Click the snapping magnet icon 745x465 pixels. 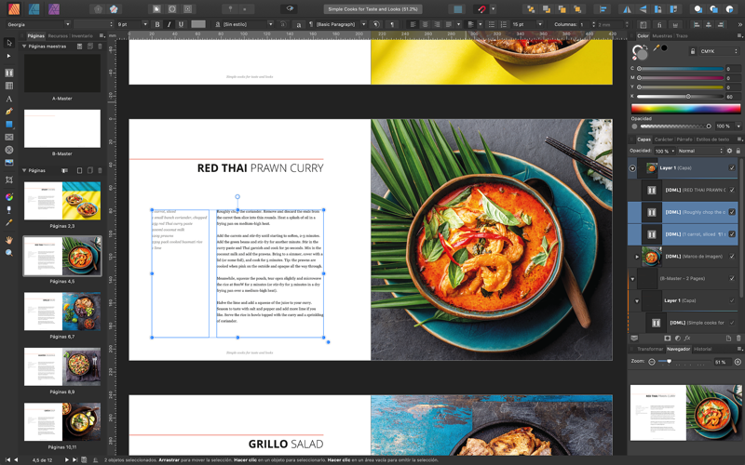481,8
